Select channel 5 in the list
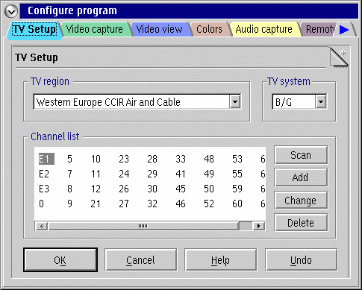 click(x=69, y=159)
